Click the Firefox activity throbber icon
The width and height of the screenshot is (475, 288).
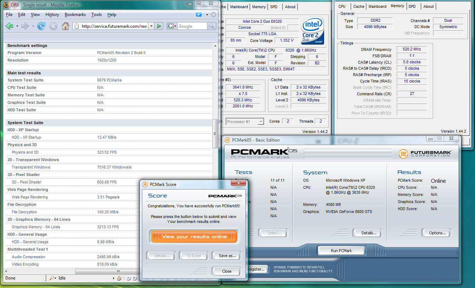(213, 15)
